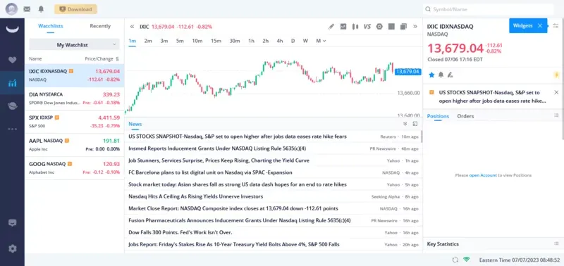Open chart settings hexagon icon
Image resolution: width=564 pixels, height=266 pixels.
[379, 26]
